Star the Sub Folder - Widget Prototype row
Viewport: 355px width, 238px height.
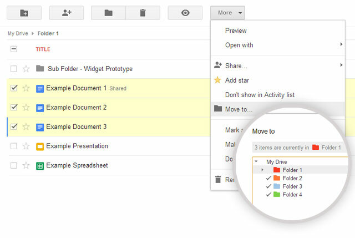(x=26, y=68)
